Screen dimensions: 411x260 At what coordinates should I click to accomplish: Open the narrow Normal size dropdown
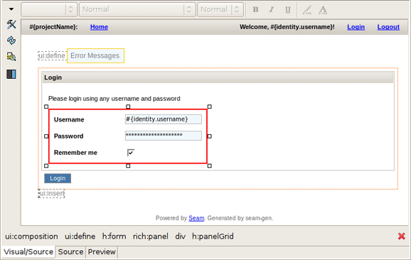pyautogui.click(x=220, y=10)
